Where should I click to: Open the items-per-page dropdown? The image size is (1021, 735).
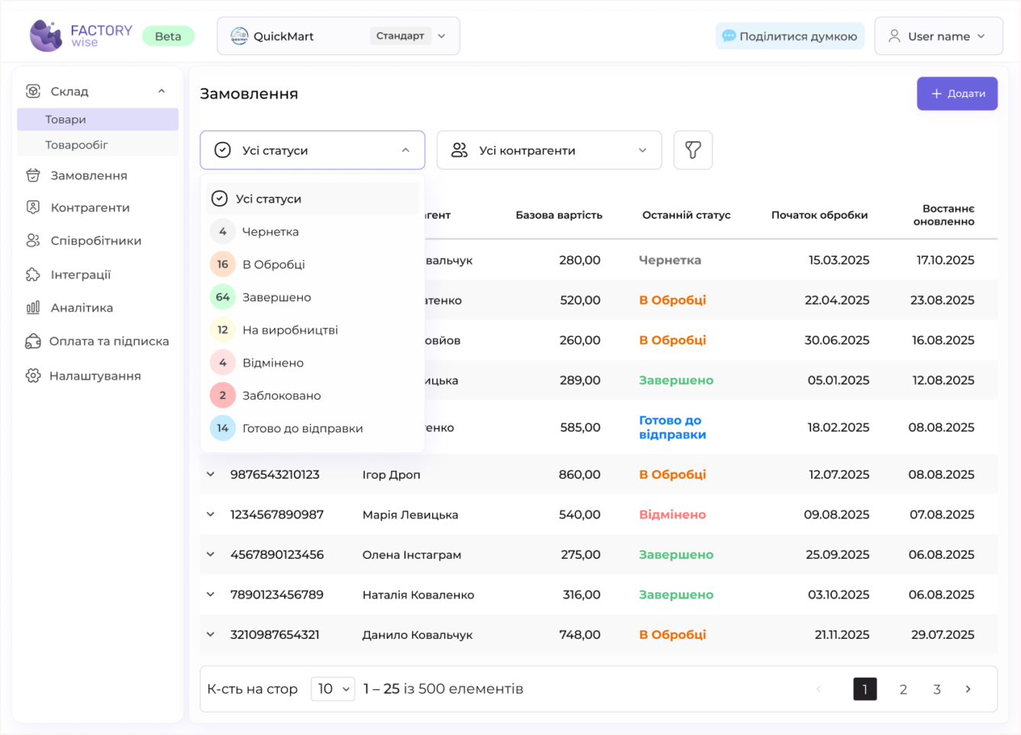pyautogui.click(x=333, y=688)
